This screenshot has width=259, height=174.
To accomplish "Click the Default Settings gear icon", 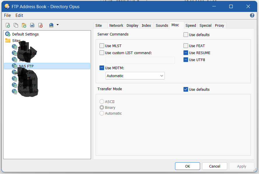I will point(8,34).
